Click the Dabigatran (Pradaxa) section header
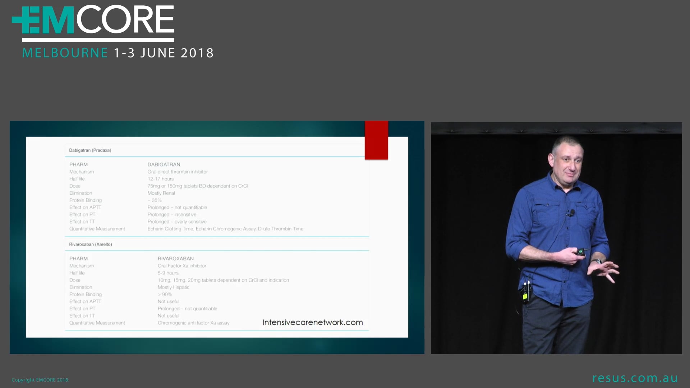The width and height of the screenshot is (690, 388). (x=90, y=150)
